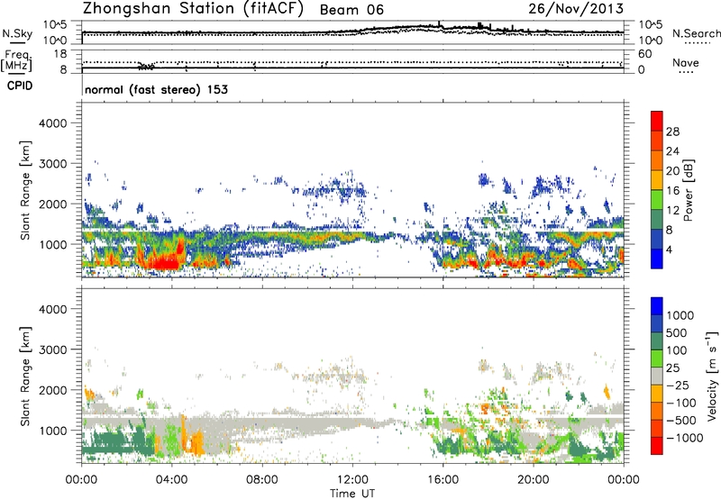Click '4000' on Power panel range axis
721x499 pixels.
pyautogui.click(x=52, y=123)
